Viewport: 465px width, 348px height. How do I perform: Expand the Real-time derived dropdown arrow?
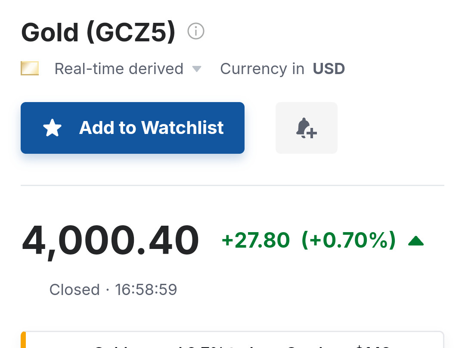(197, 69)
